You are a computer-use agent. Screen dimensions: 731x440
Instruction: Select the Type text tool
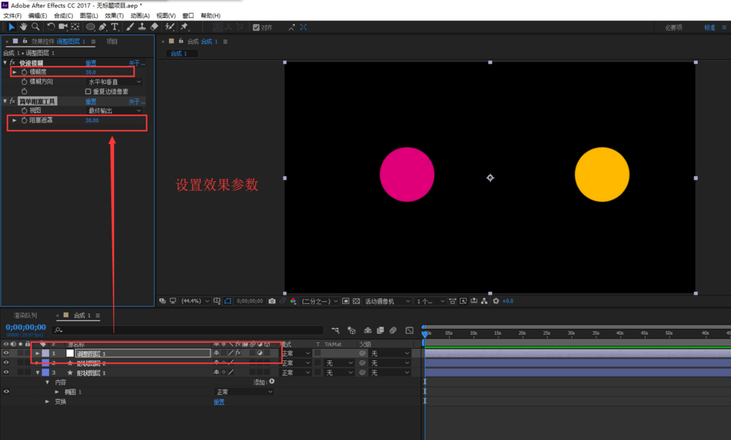click(x=115, y=27)
